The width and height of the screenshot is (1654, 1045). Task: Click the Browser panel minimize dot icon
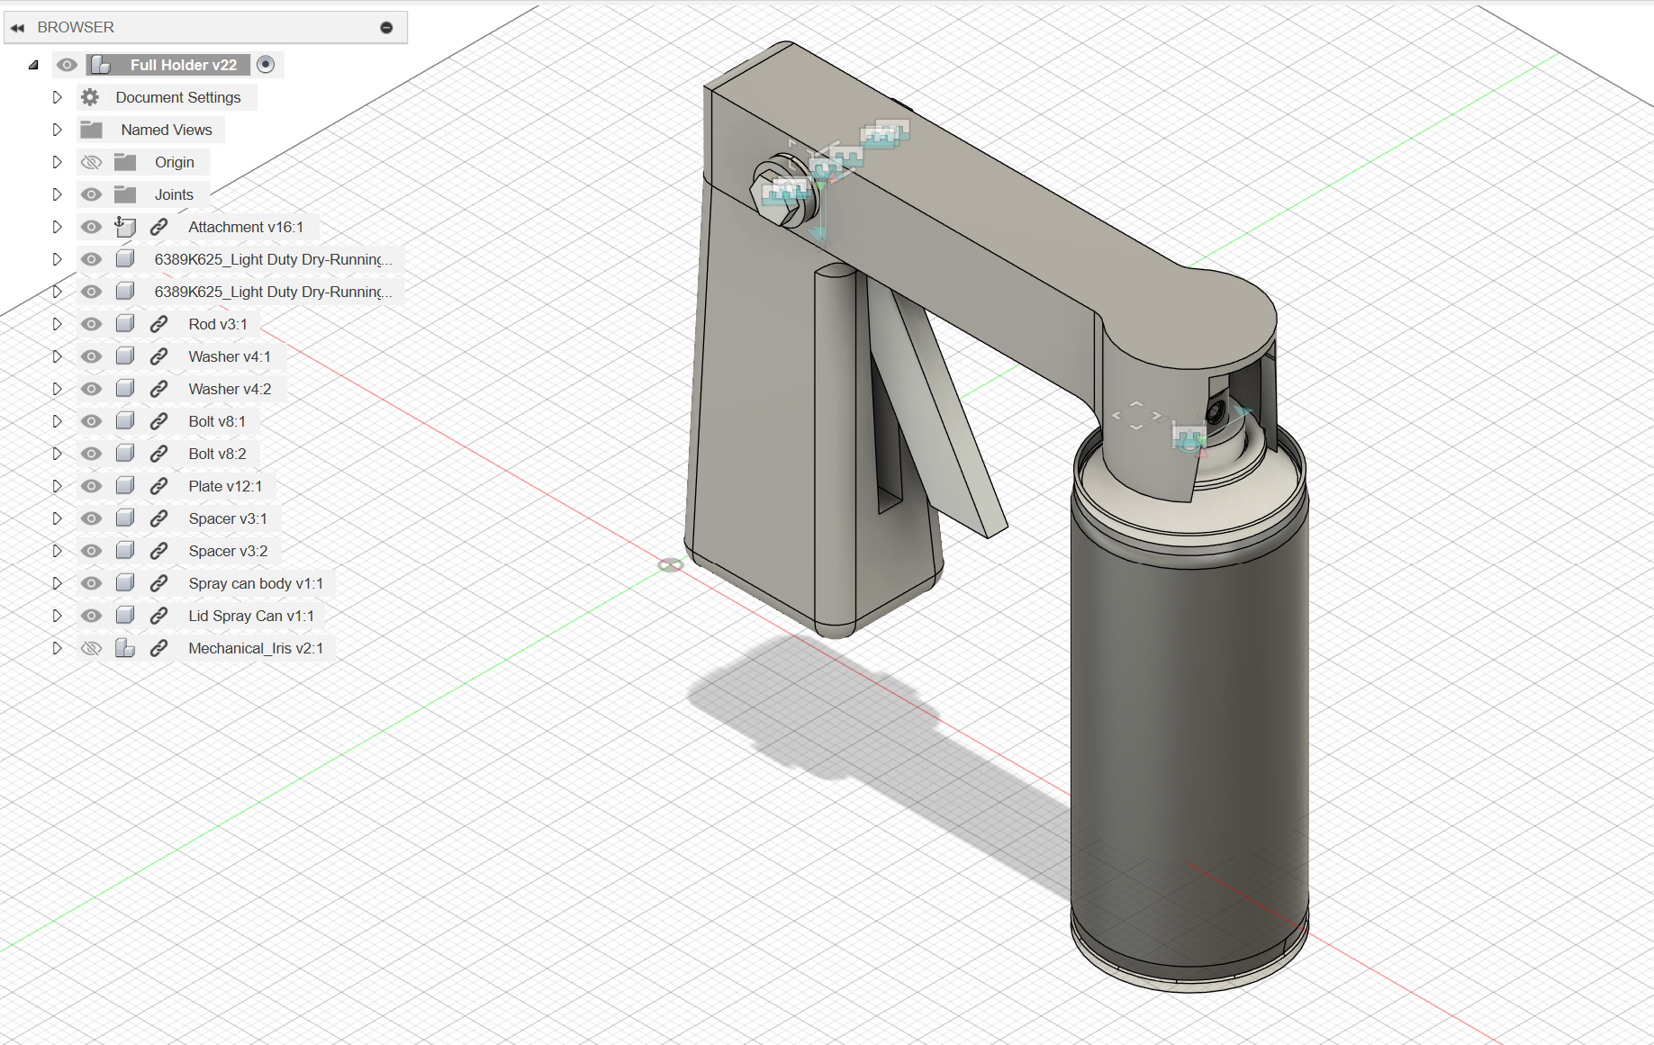pyautogui.click(x=386, y=28)
